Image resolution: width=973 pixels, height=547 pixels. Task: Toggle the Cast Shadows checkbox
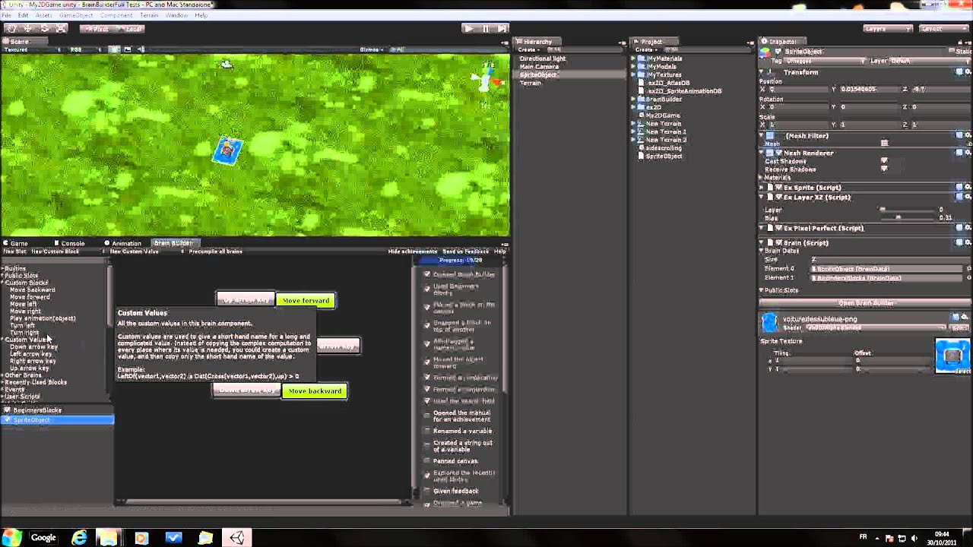click(884, 161)
